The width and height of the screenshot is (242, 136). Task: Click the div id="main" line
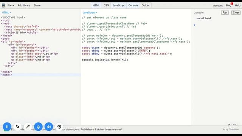click(13, 42)
